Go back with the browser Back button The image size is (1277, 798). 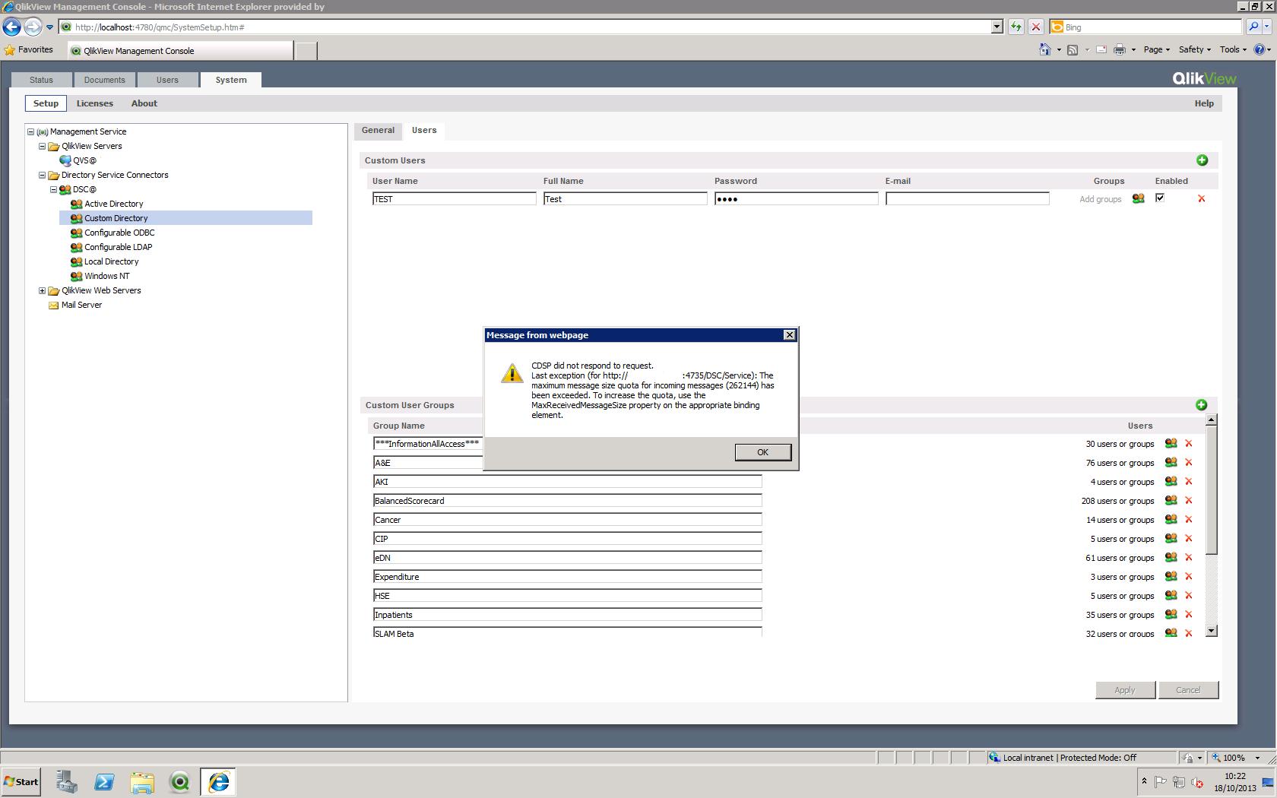click(x=11, y=27)
